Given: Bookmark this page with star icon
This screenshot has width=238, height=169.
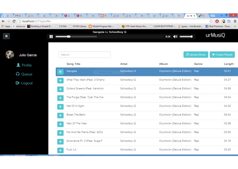Looking at the screenshot, I should point(211,21).
